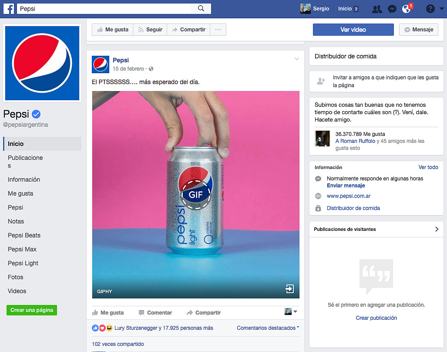This screenshot has height=352, width=447.
Task: Click the Ver video button
Action: tap(353, 30)
